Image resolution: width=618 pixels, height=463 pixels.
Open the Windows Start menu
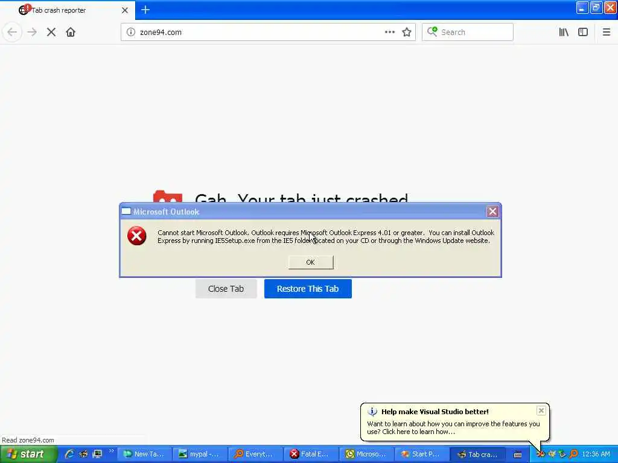pyautogui.click(x=29, y=454)
